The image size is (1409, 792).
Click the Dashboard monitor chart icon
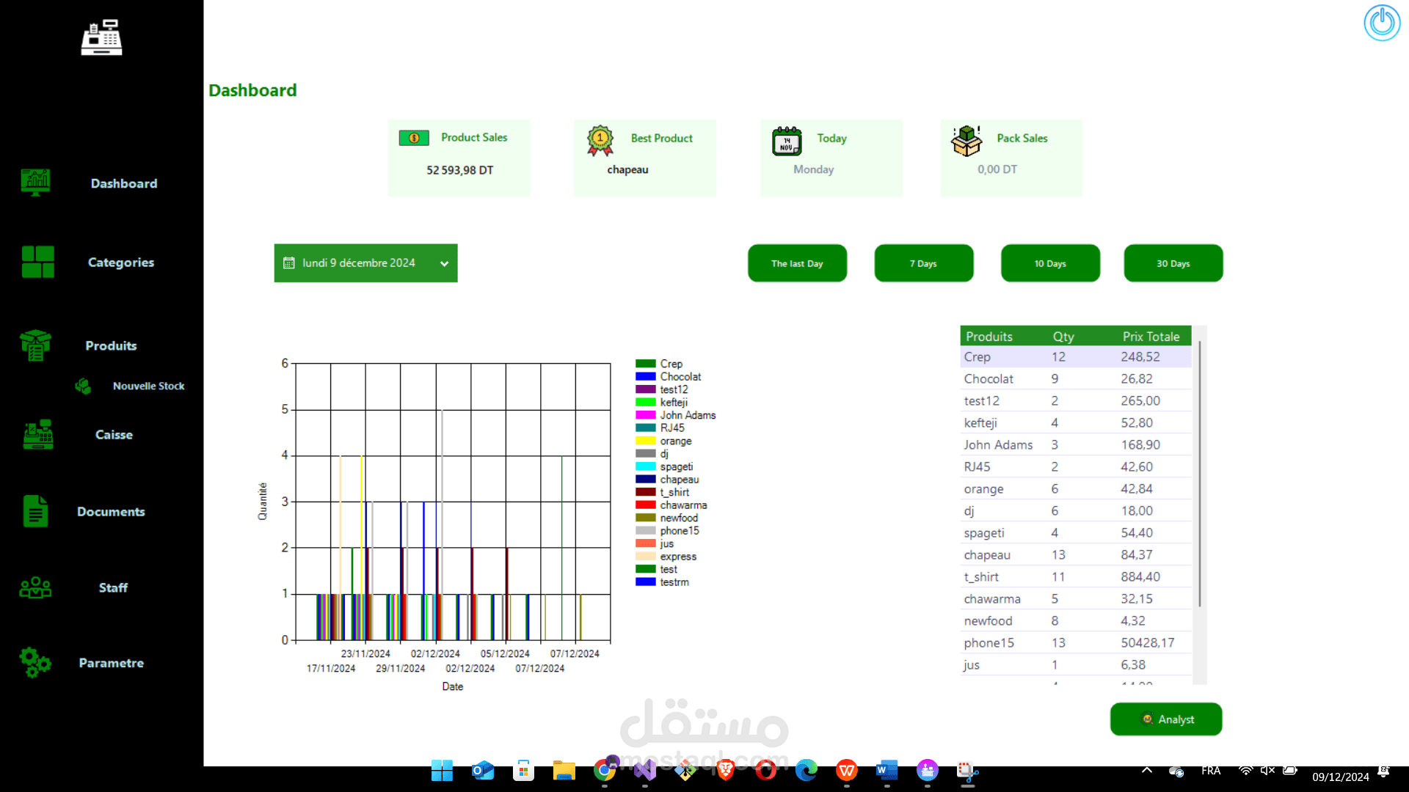pos(36,182)
